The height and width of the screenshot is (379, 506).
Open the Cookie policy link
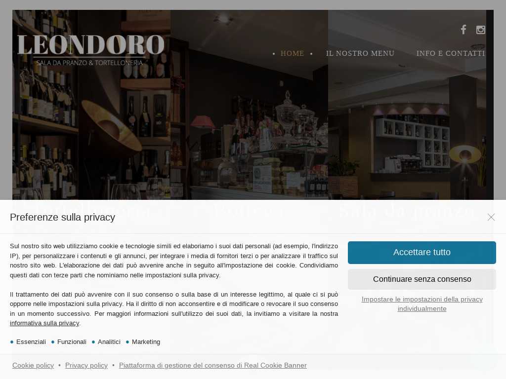point(33,366)
